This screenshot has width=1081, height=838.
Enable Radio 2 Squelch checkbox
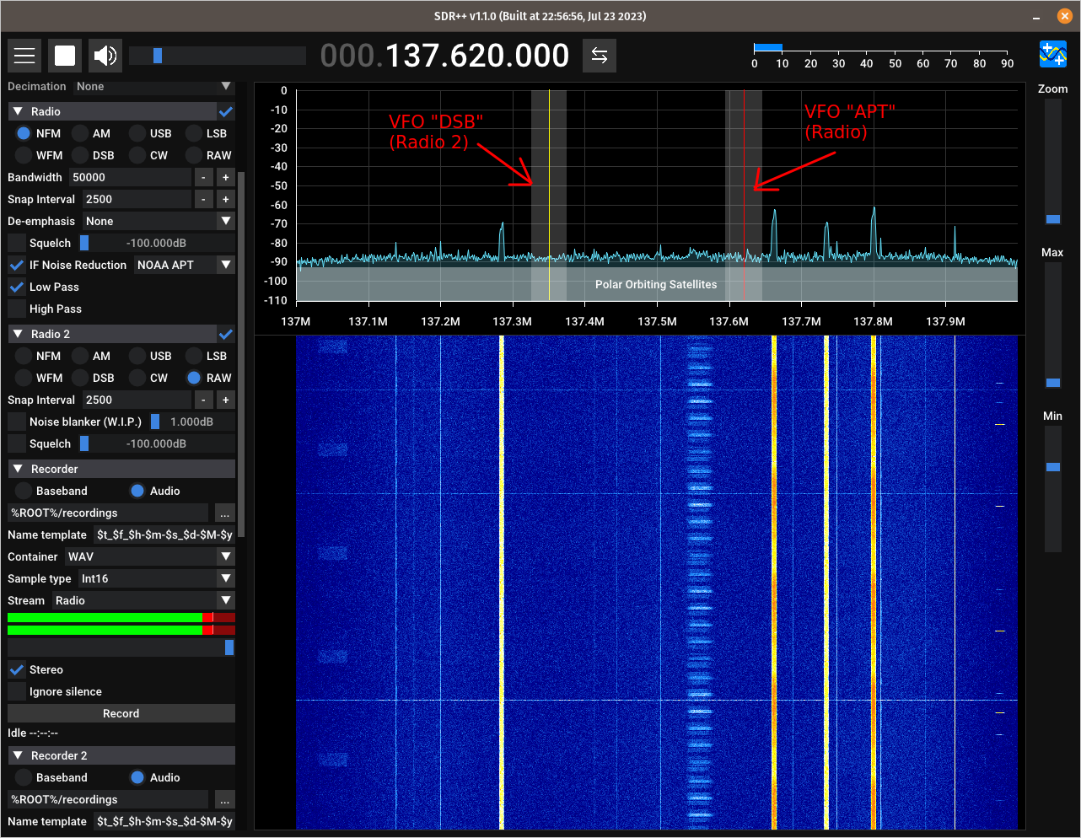point(16,443)
